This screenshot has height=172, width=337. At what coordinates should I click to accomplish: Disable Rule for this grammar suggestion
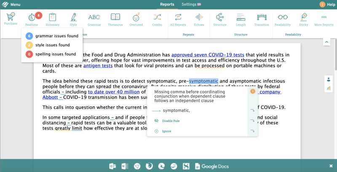171,121
